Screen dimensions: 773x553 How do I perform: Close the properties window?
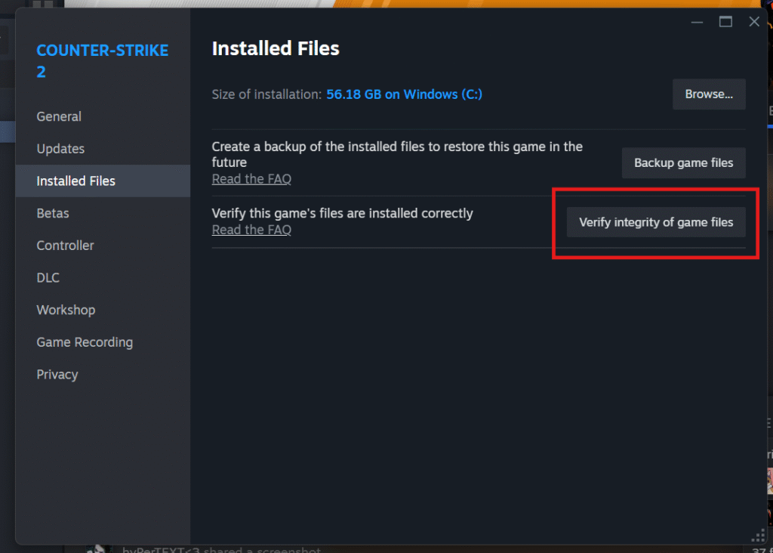click(x=754, y=22)
